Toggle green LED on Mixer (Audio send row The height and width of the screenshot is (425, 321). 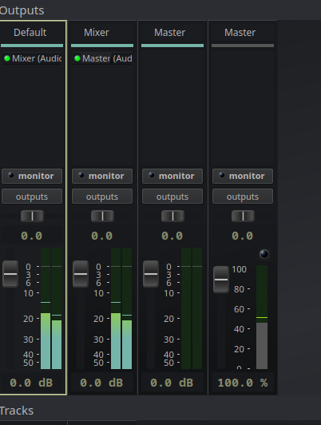7,58
